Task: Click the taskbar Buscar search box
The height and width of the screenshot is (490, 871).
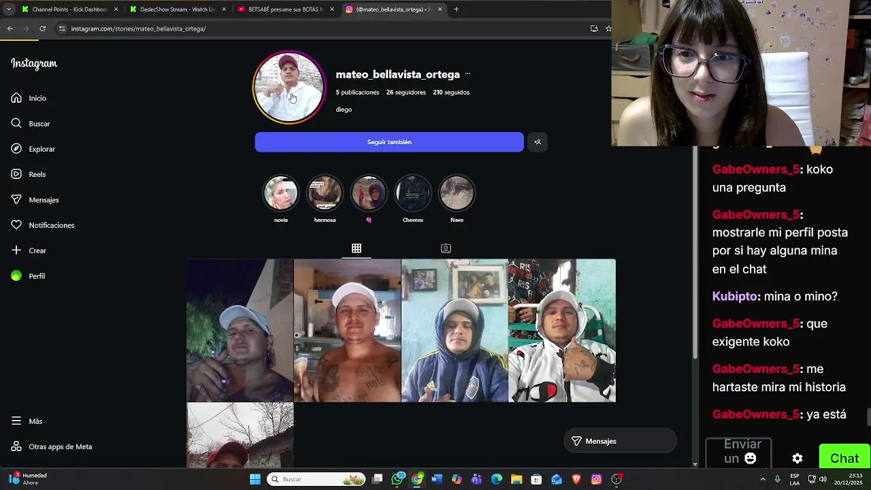Action: [316, 479]
